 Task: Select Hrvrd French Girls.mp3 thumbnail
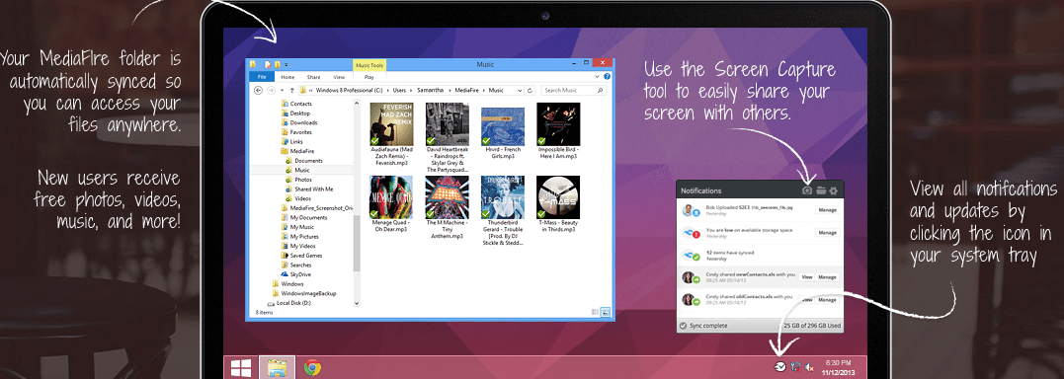pos(503,125)
